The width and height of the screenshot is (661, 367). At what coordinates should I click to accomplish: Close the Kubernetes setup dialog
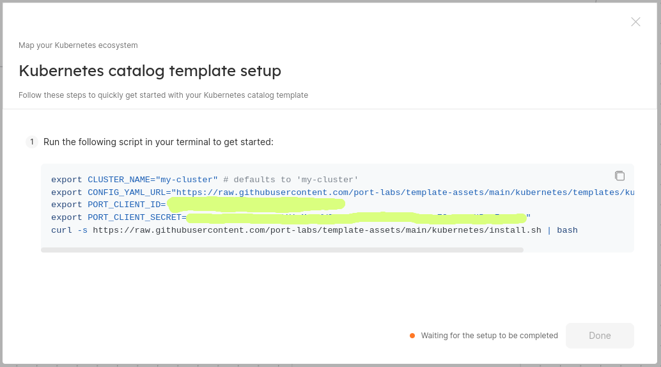[635, 22]
